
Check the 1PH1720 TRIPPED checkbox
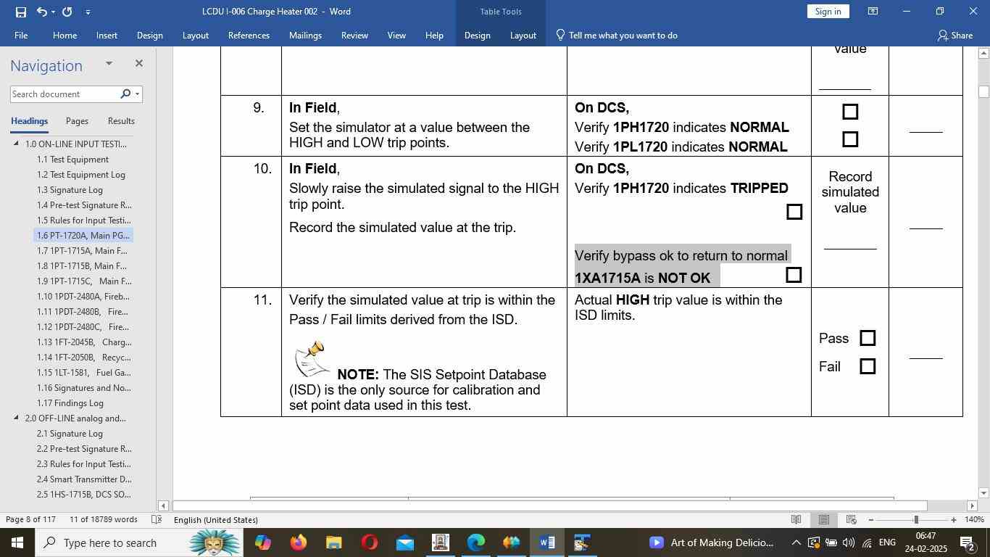(x=794, y=212)
